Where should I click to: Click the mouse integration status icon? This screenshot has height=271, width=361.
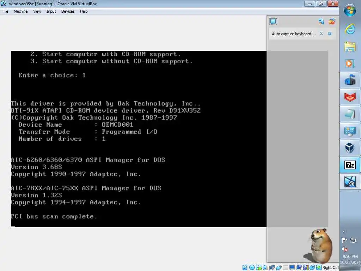pos(312,267)
